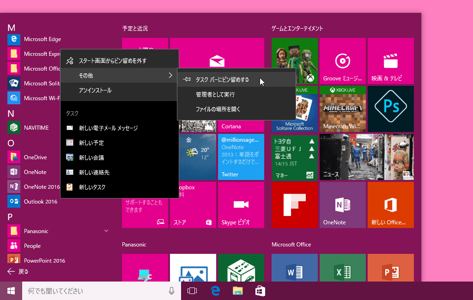Viewport: 473px width, 300px height.
Task: Open Microsoft Solitaire icon in app list
Action: pos(14,83)
